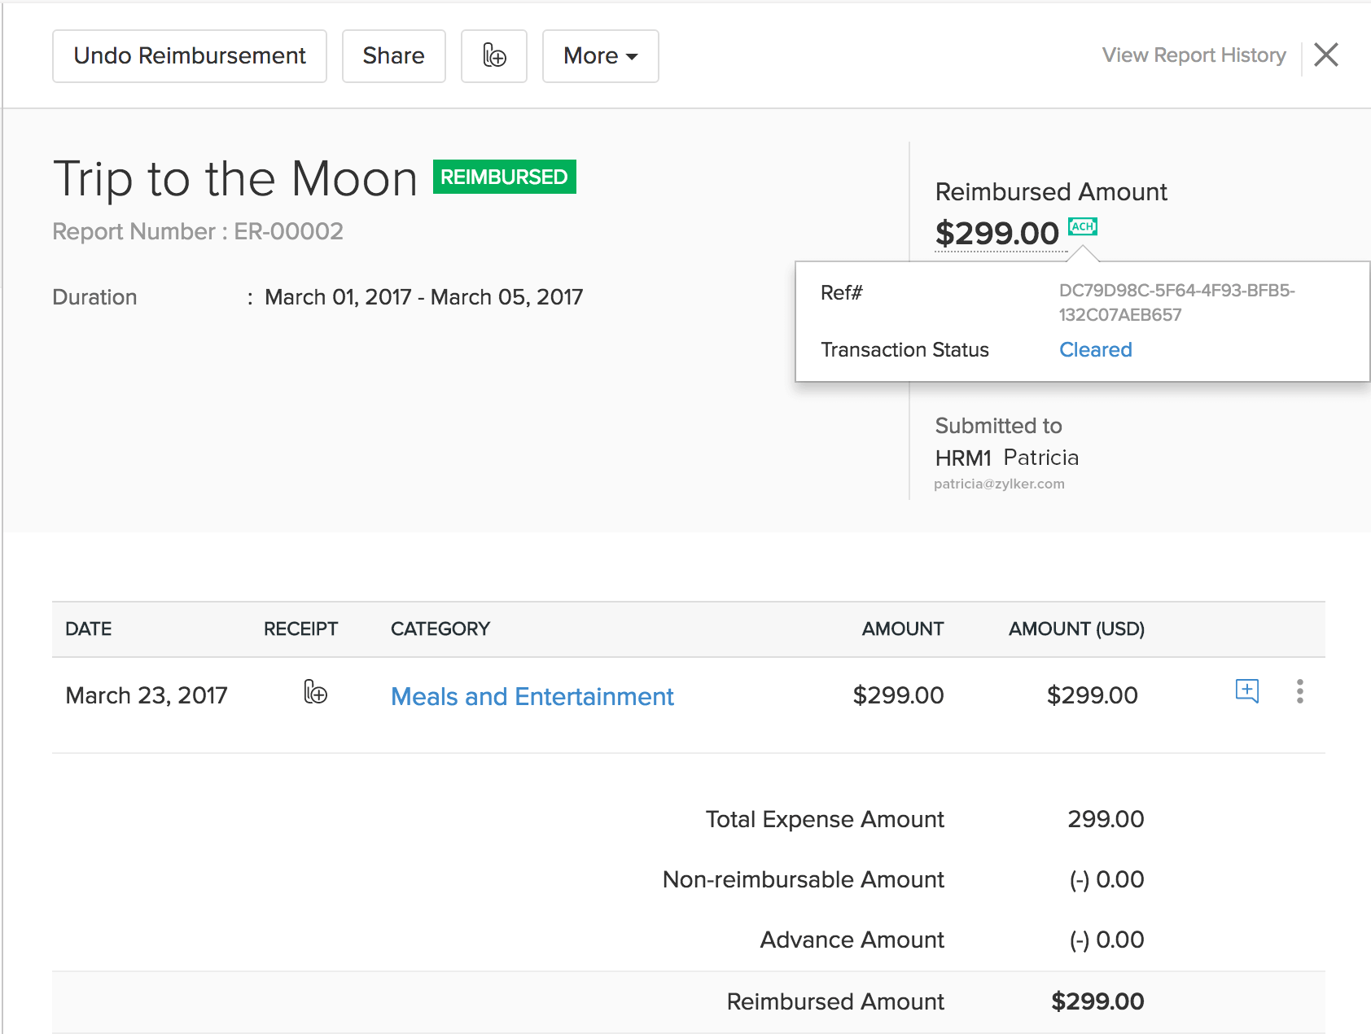Add a comment on the Meals expense row
The width and height of the screenshot is (1371, 1034).
coord(1246,691)
